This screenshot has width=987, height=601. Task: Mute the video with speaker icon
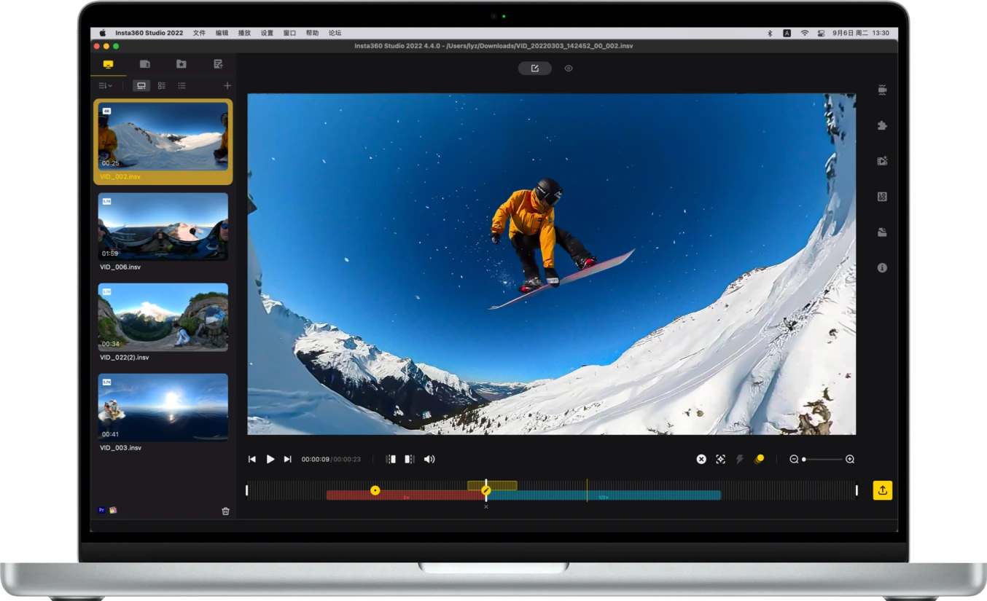(x=429, y=460)
